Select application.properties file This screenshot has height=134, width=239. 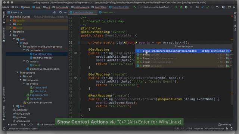coord(39,102)
